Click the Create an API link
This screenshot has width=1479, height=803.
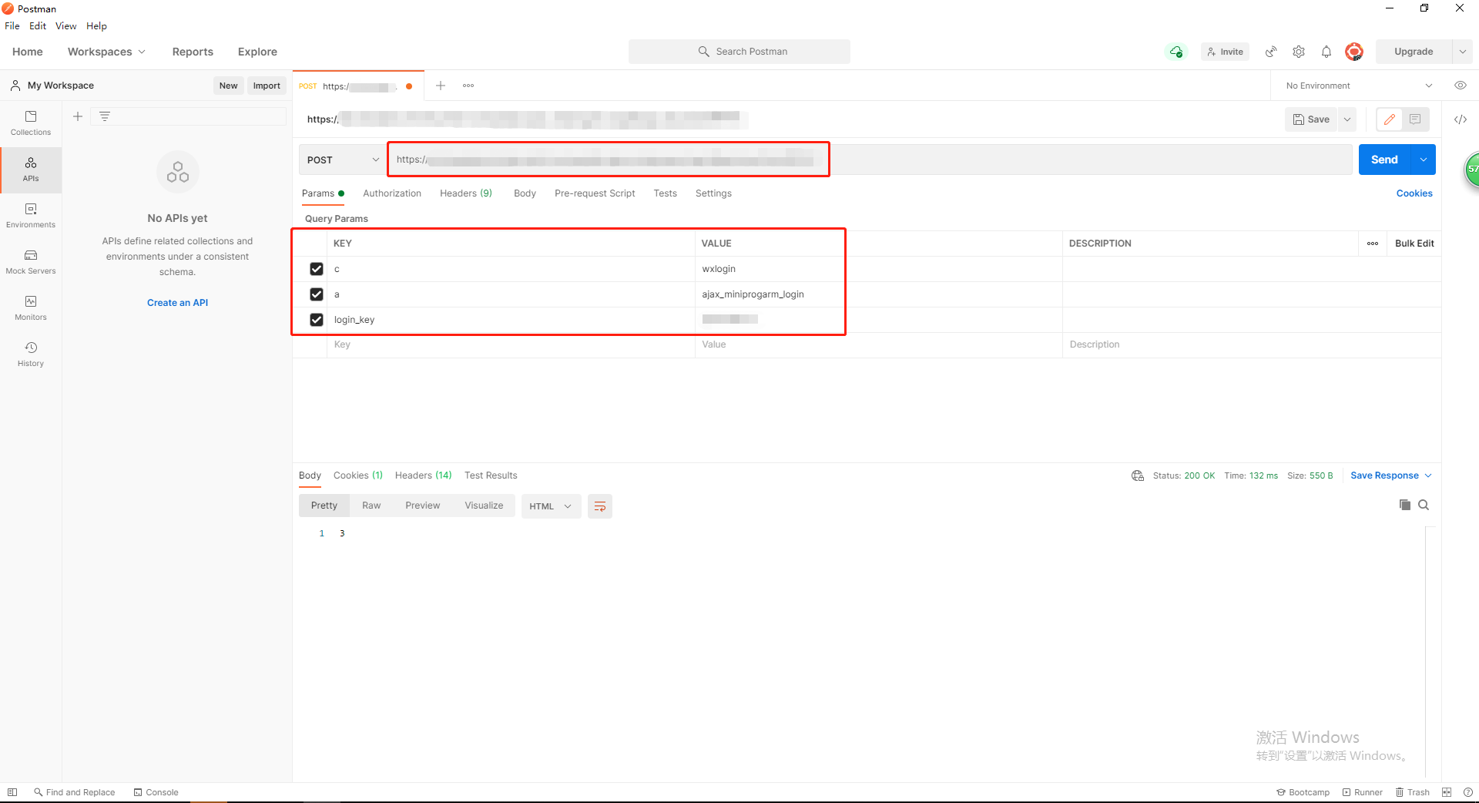coord(178,303)
